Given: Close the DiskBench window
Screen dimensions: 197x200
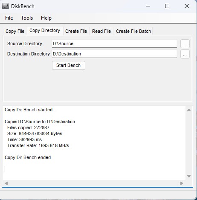Looking at the screenshot, I should (187, 6).
